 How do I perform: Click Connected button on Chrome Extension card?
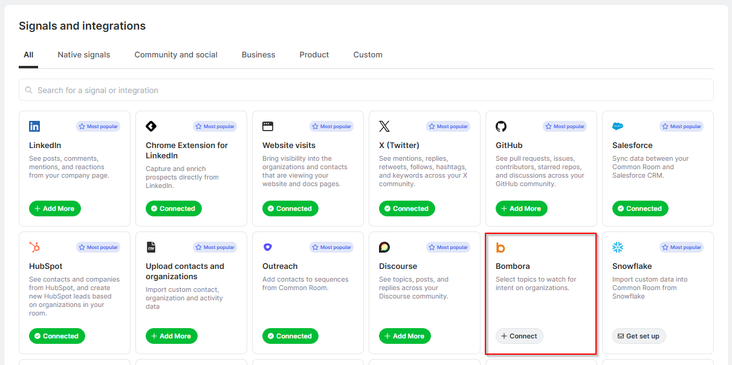173,208
